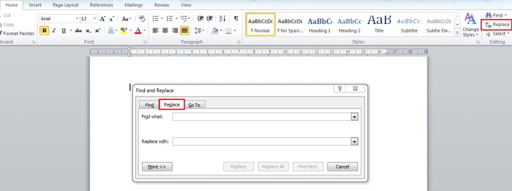Screen dimensions: 512x191
Task: Click Clear Formatting eraser icon
Action: 141,18
